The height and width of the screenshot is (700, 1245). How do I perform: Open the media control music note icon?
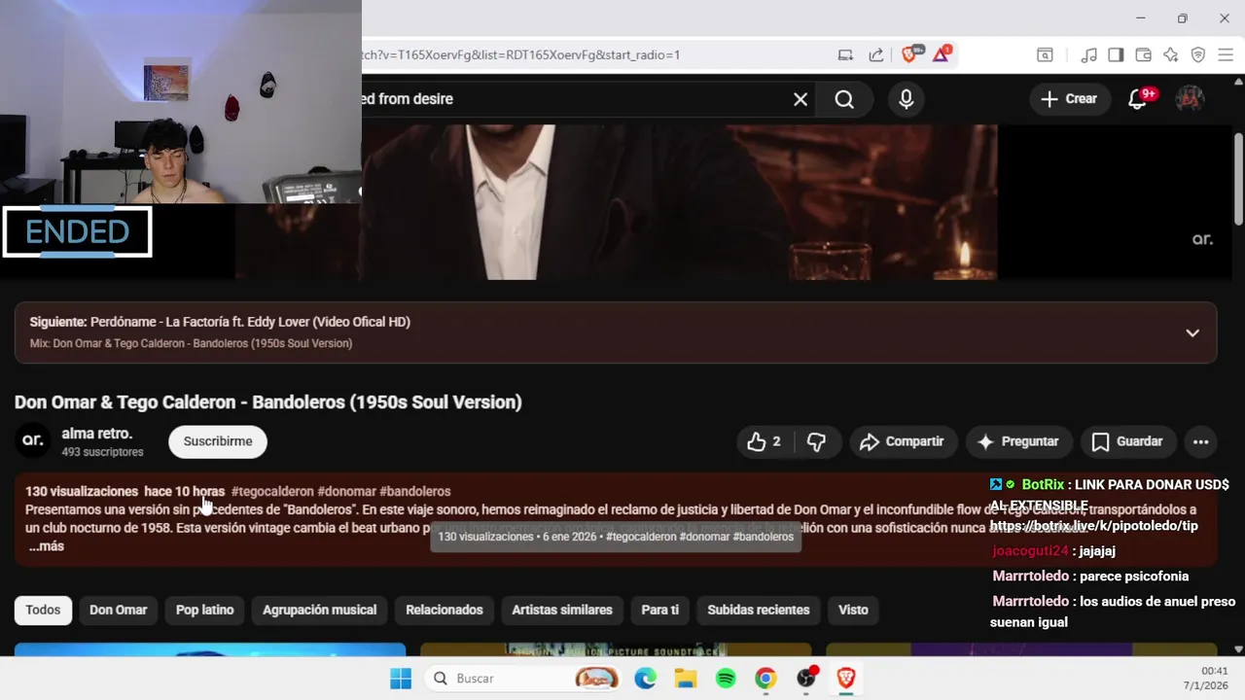point(1089,54)
